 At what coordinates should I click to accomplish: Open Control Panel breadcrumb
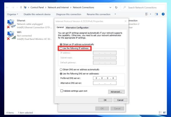(x=37, y=7)
